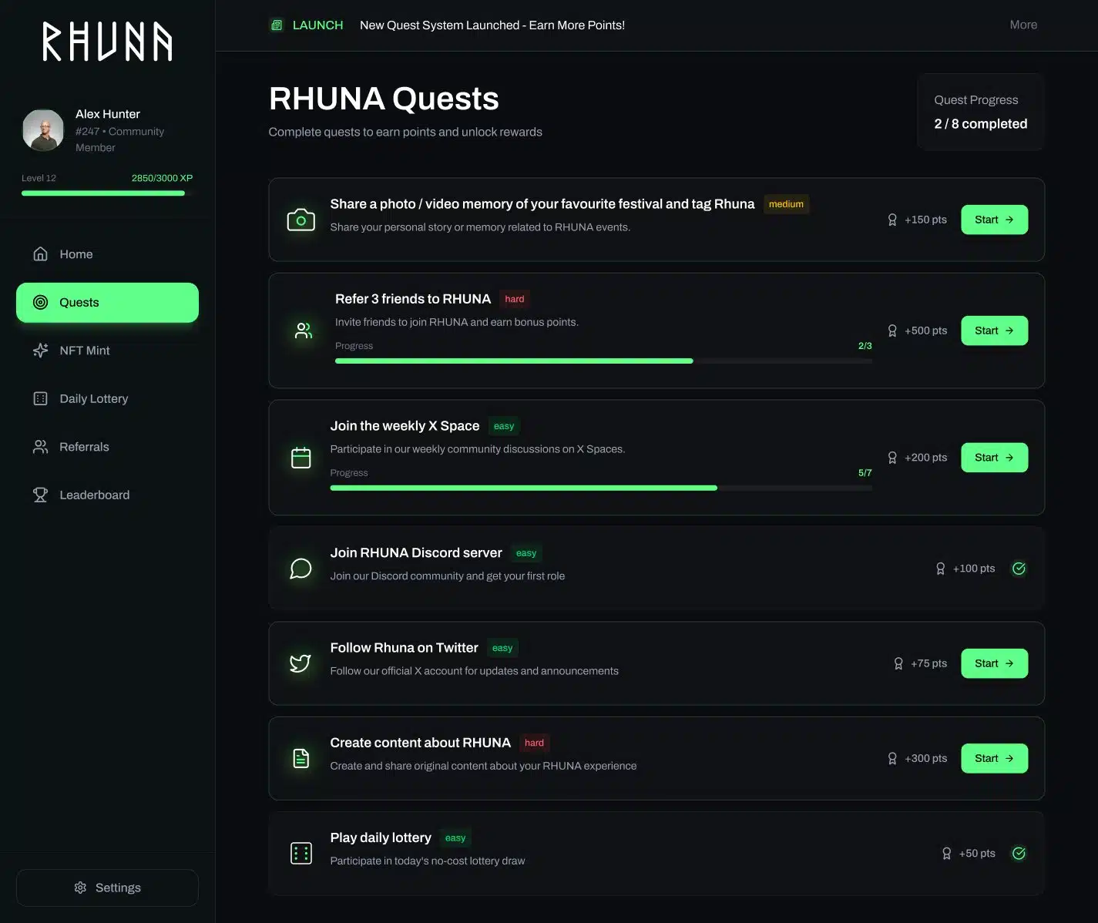
Task: Click the friends icon on Refer quest
Action: (x=304, y=331)
